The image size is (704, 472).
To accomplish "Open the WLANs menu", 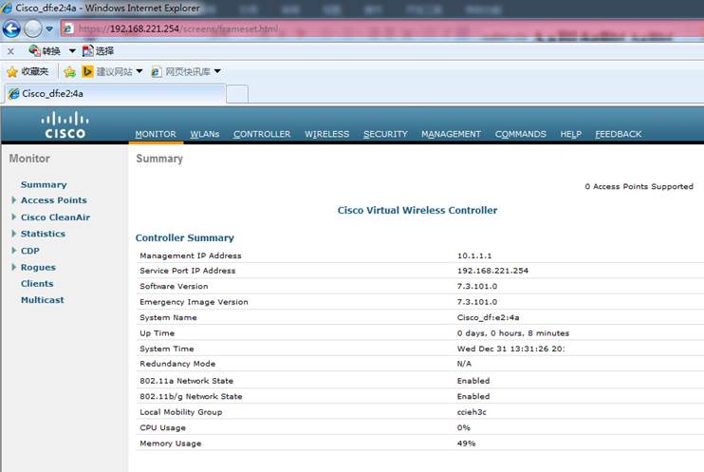I will click(x=205, y=134).
